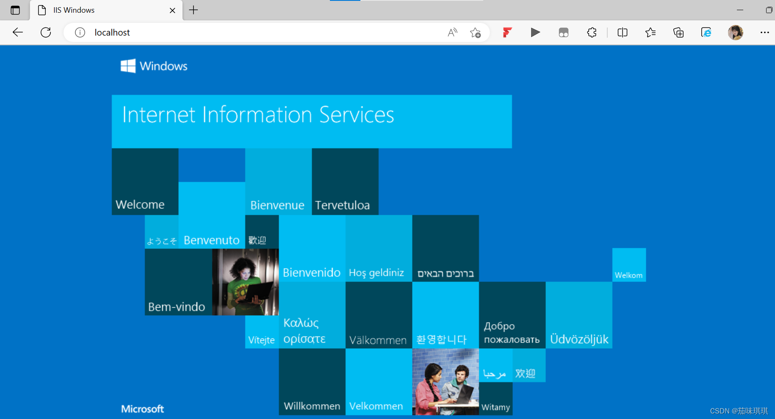Click the 환영합니다 tile
Image resolution: width=775 pixels, height=419 pixels.
click(x=446, y=315)
